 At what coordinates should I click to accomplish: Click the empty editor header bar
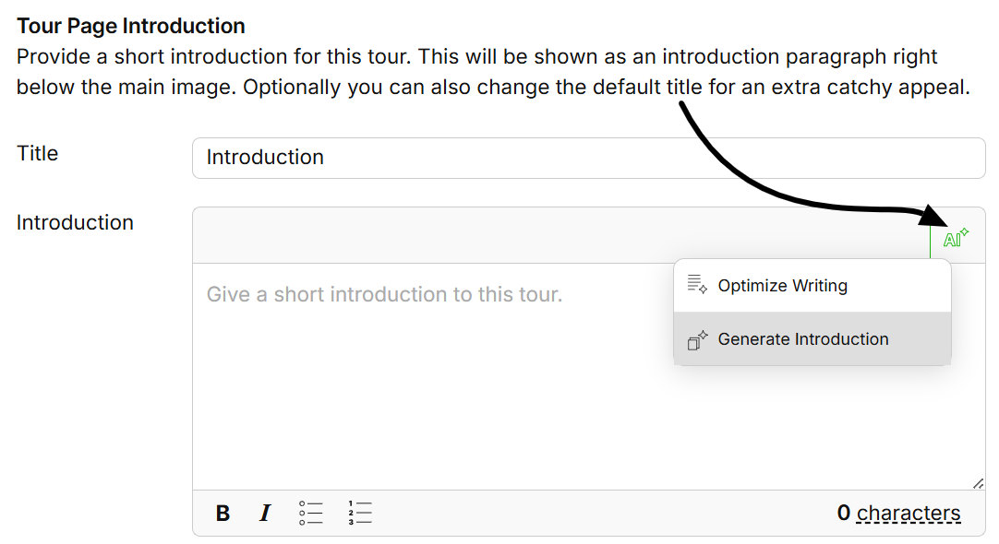point(554,236)
